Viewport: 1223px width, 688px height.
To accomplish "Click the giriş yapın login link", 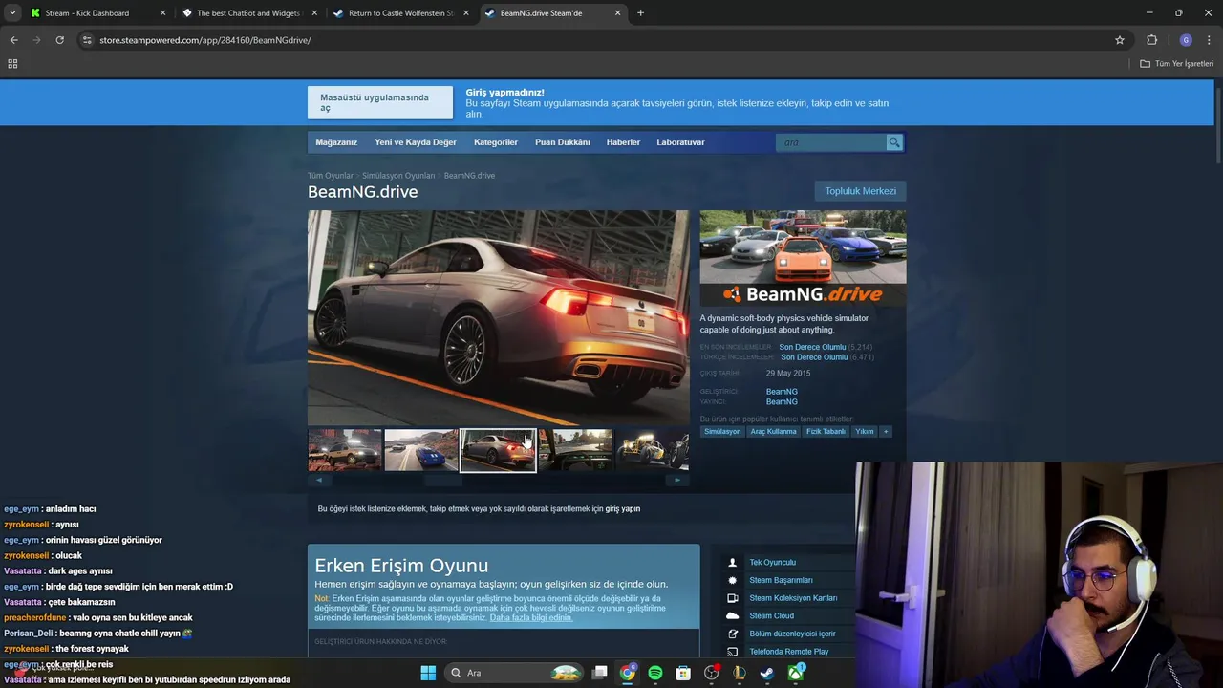I will (x=623, y=509).
